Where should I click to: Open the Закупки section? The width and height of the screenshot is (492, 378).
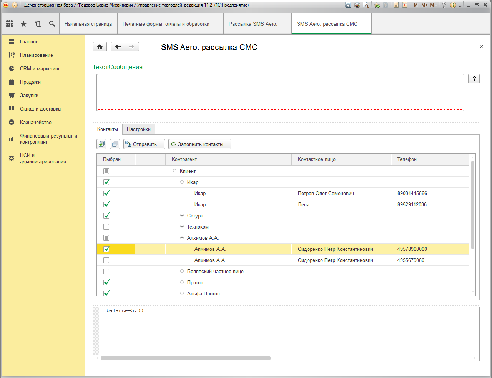[x=29, y=95]
